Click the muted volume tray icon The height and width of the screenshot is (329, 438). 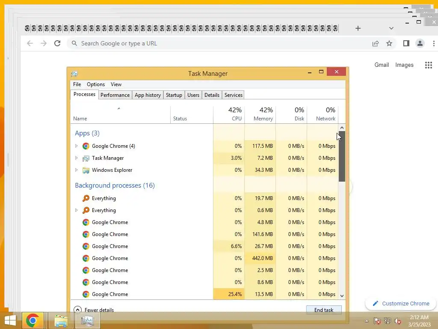[398, 321]
